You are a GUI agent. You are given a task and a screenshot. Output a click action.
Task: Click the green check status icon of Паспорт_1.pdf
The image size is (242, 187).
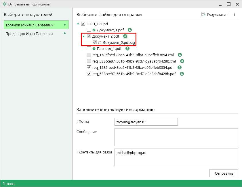click(94, 49)
